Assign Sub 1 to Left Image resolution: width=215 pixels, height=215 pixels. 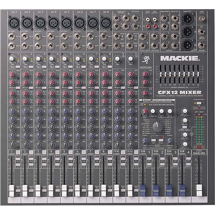(x=149, y=159)
